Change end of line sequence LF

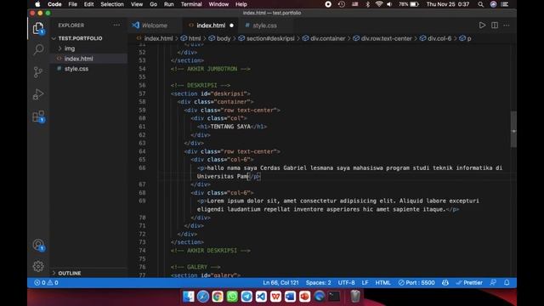[365, 283]
